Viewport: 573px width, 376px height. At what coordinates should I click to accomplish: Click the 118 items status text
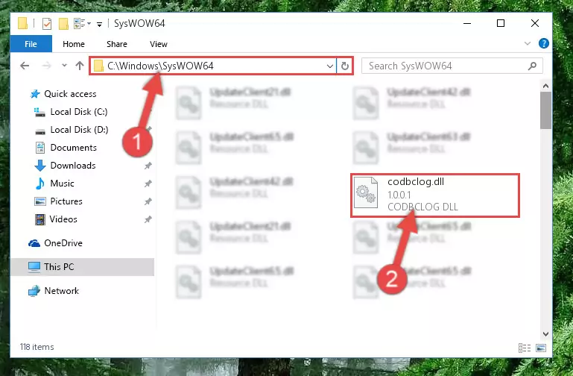click(x=37, y=347)
